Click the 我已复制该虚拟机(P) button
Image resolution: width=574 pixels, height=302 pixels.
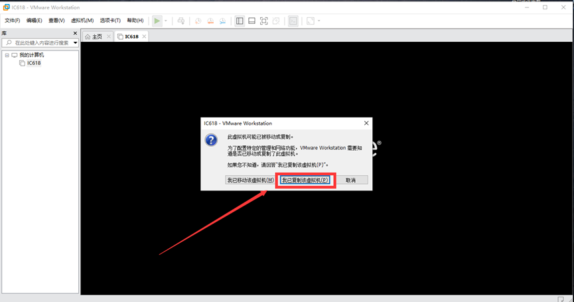305,180
